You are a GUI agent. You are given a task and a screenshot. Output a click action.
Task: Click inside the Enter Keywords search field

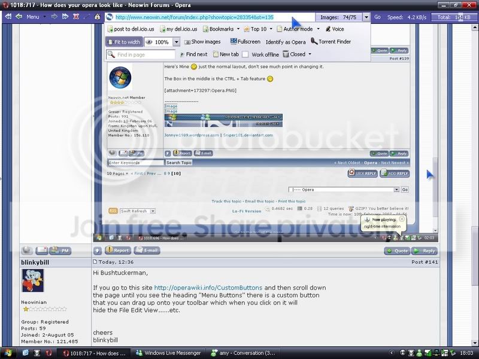point(135,162)
